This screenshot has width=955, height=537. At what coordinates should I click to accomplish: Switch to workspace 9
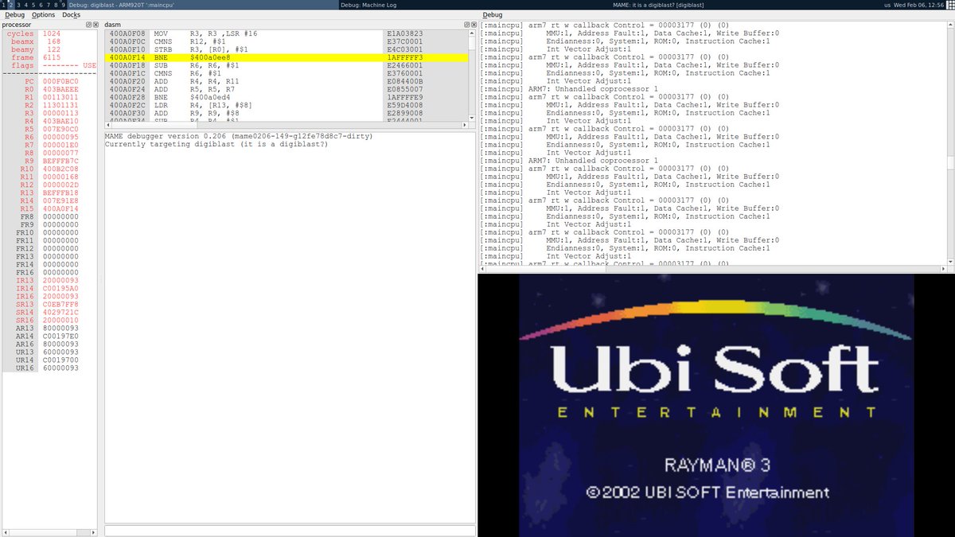[63, 5]
